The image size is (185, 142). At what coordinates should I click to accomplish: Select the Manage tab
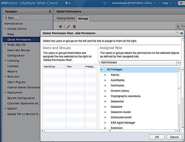click(x=83, y=19)
